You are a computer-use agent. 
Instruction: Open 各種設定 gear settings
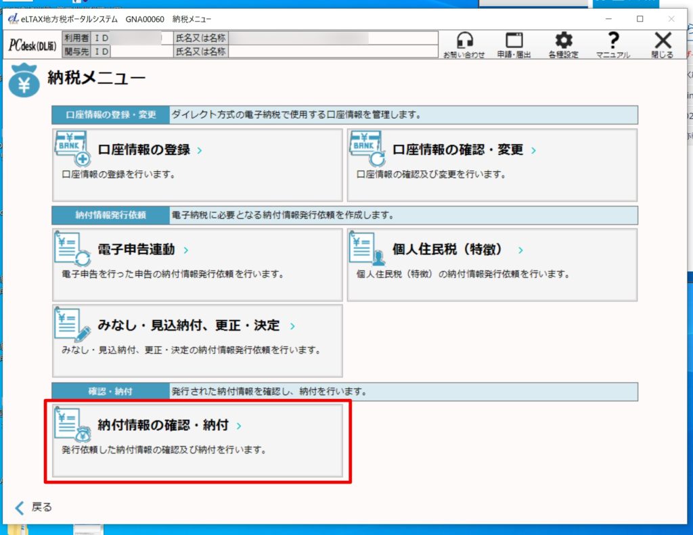coord(563,41)
